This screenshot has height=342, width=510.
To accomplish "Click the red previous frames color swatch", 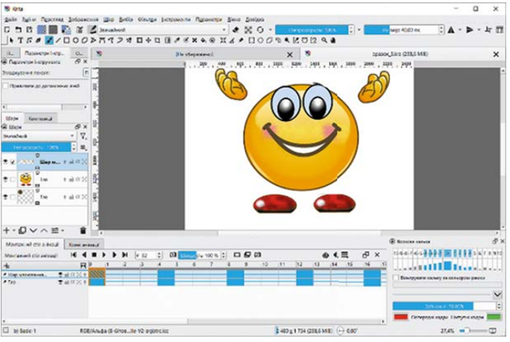I will 401,316.
